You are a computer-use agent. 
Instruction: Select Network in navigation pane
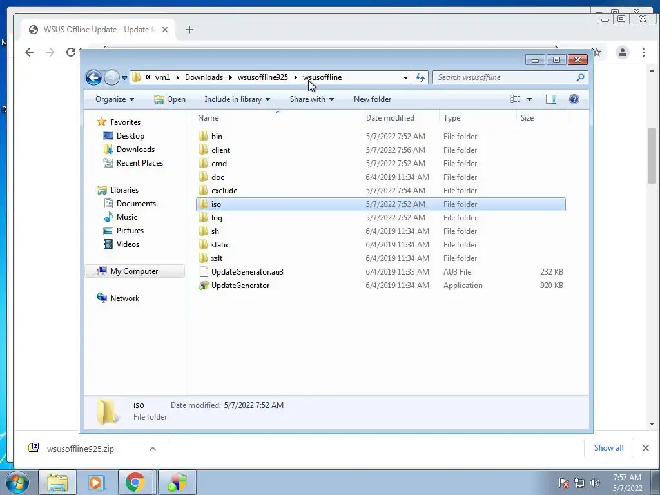coord(124,298)
